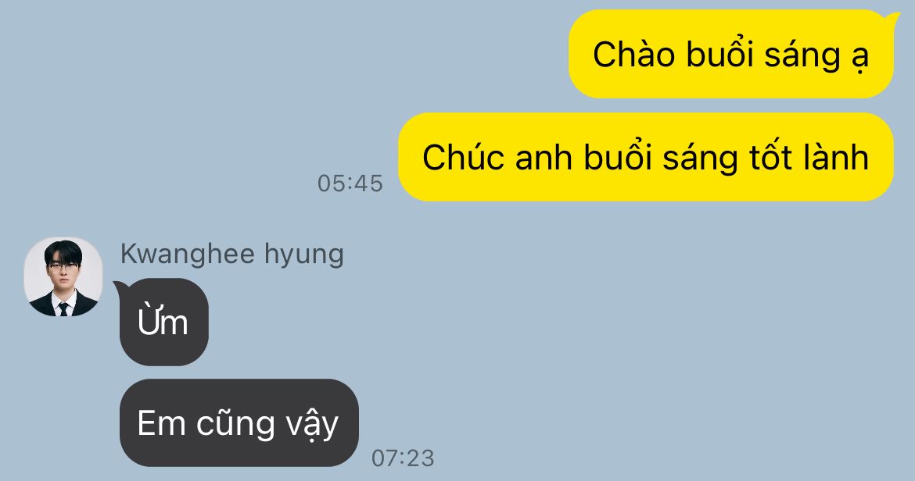
Task: Click the tail of the top yellow bubble
Action: [892, 19]
